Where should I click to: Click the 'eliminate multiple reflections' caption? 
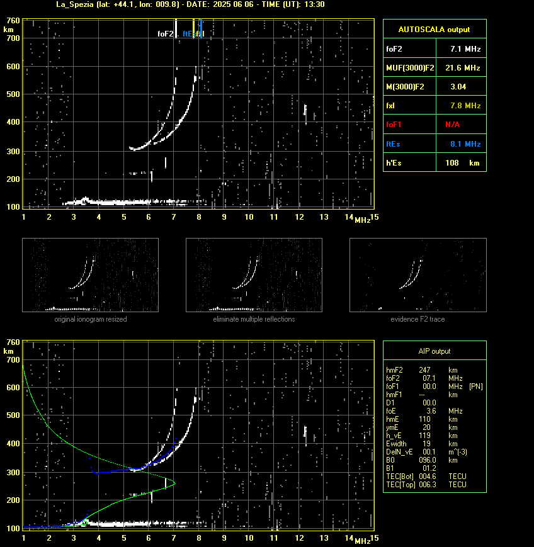point(254,319)
